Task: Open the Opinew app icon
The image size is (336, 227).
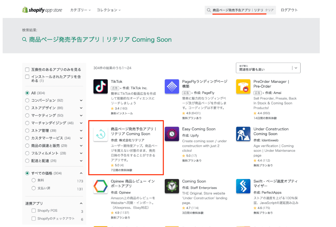Action: coord(101,186)
